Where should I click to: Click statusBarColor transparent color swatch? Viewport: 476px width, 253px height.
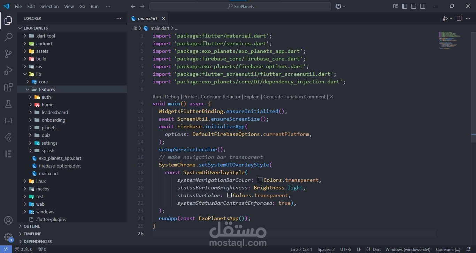(229, 195)
